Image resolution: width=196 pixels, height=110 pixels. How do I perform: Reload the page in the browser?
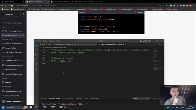pyautogui.click(x=9, y=5)
